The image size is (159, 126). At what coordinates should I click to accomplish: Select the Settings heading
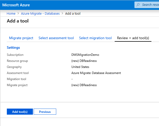click(x=13, y=47)
